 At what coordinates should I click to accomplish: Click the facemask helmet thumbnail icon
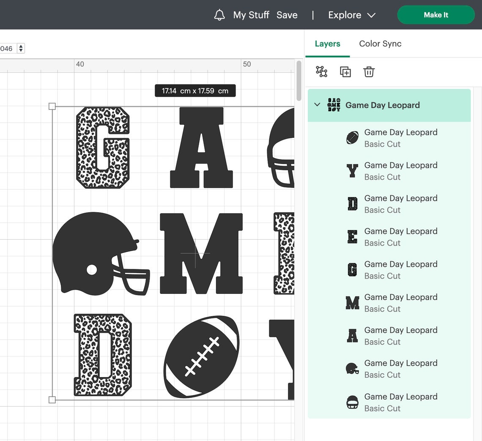352,402
